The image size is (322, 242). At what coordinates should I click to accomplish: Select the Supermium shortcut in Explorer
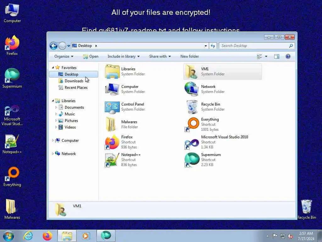(192, 160)
